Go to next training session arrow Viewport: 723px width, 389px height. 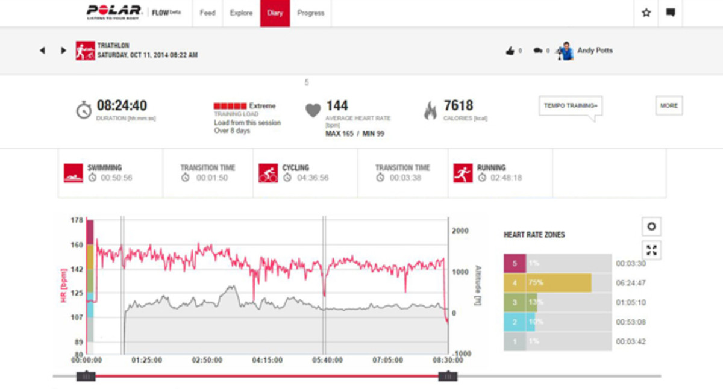(x=63, y=51)
